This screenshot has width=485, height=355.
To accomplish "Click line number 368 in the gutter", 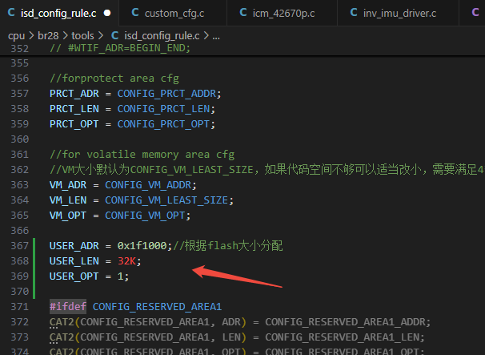I will 20,260.
